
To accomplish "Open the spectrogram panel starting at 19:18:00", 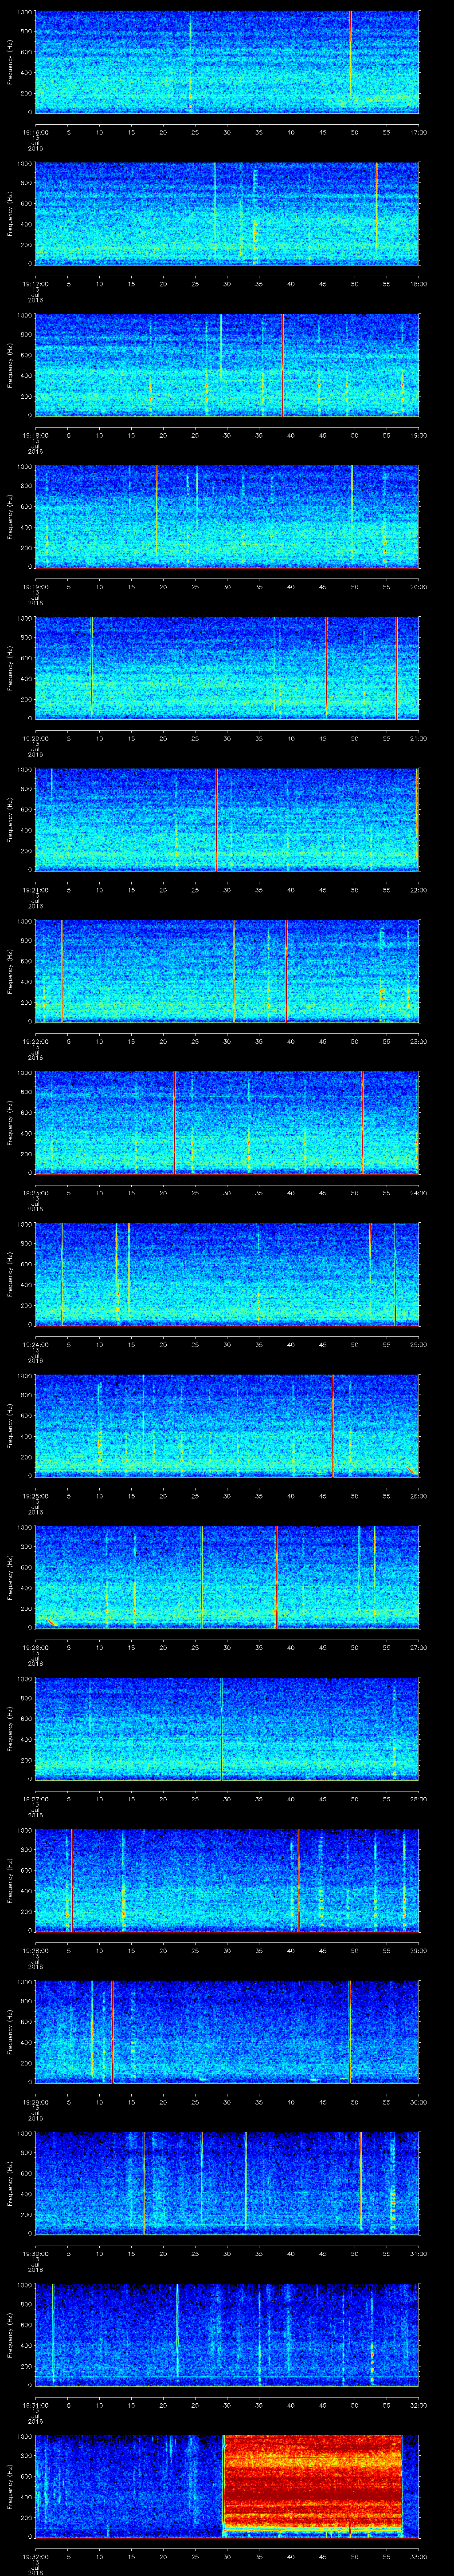I will pos(227,366).
